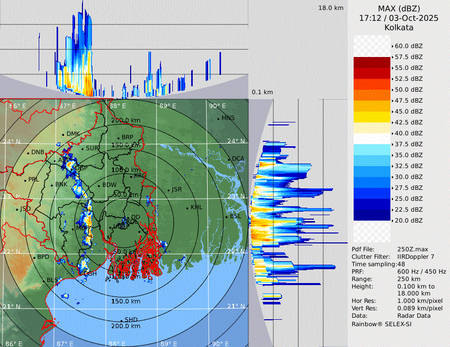Select the Rainbow SELEX-SI text
The height and width of the screenshot is (347, 450).
pos(381,324)
